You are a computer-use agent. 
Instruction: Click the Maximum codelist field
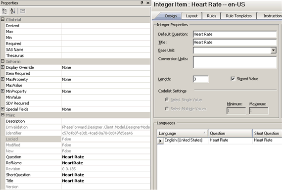tap(259, 111)
